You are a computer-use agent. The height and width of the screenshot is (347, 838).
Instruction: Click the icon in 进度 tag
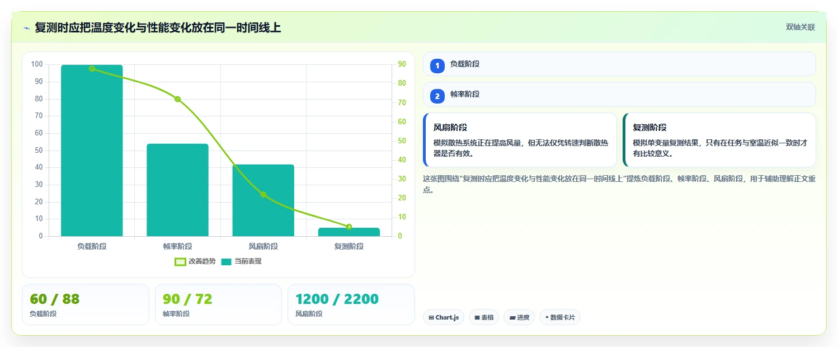[x=512, y=318]
